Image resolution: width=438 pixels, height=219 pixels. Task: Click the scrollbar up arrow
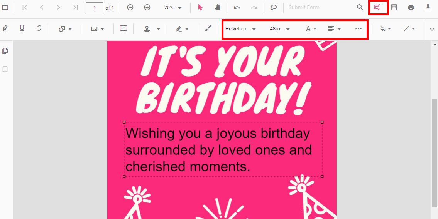point(435,44)
